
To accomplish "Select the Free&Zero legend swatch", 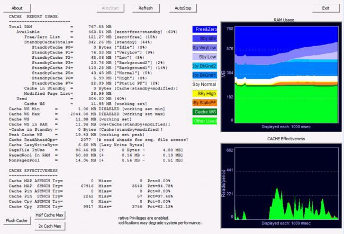I will (204, 29).
